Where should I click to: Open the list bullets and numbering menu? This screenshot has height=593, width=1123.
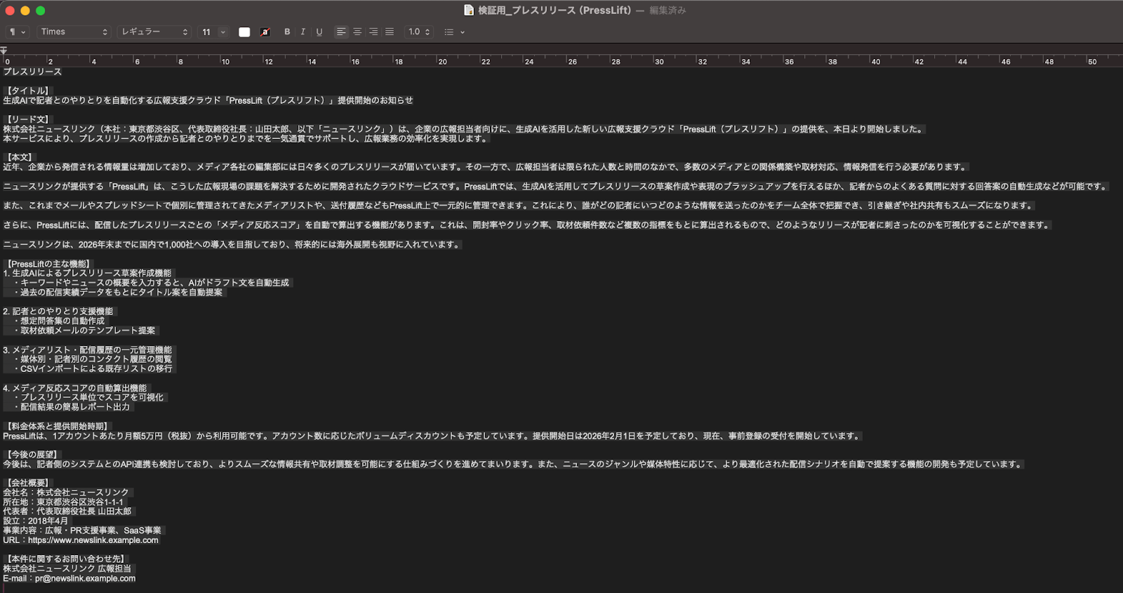point(455,32)
